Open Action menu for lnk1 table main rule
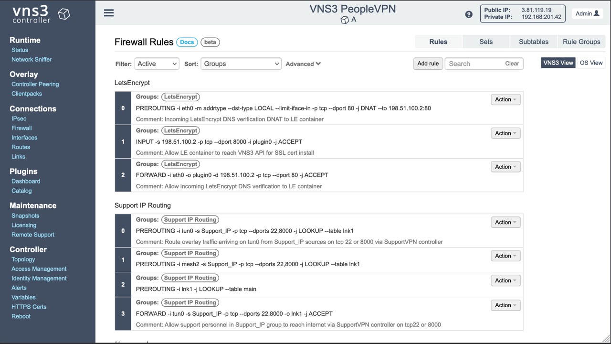611x344 pixels. point(506,280)
